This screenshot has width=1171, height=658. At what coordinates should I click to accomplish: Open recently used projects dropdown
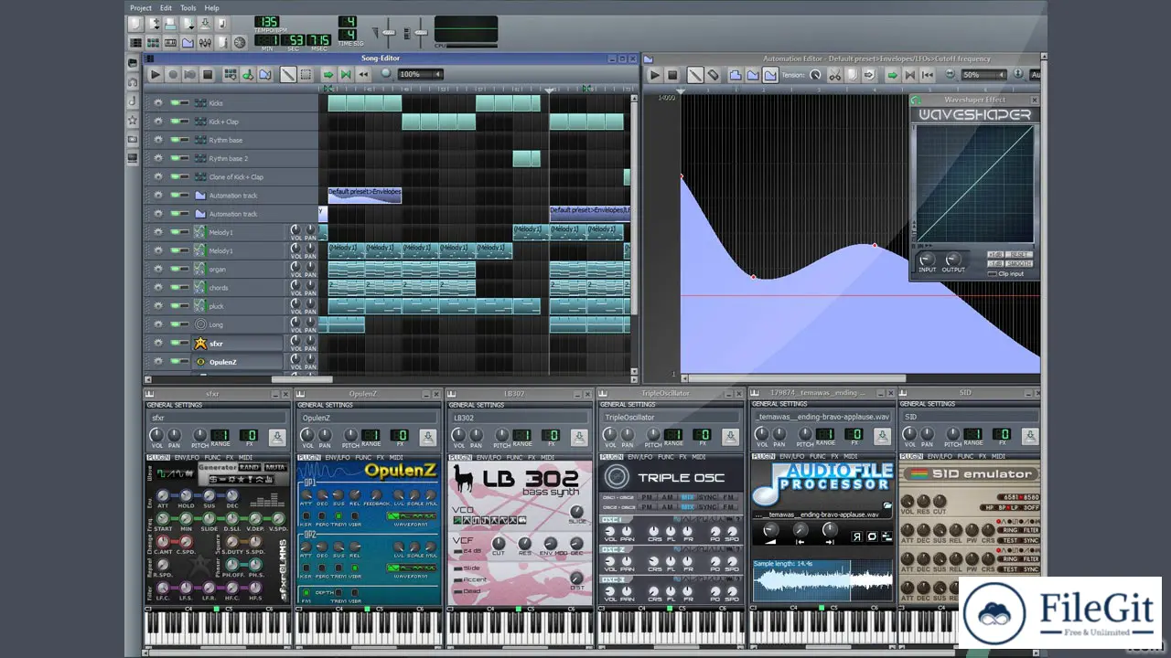187,24
